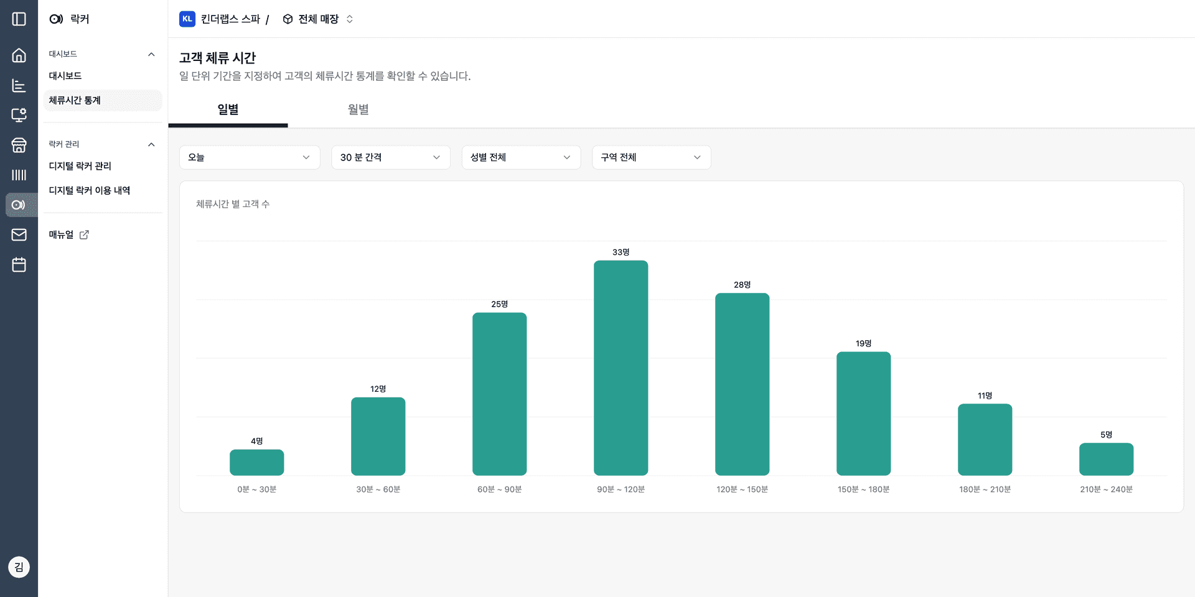Image resolution: width=1195 pixels, height=597 pixels.
Task: Click the 0분 ~ 30분 axis label
Action: pos(256,489)
